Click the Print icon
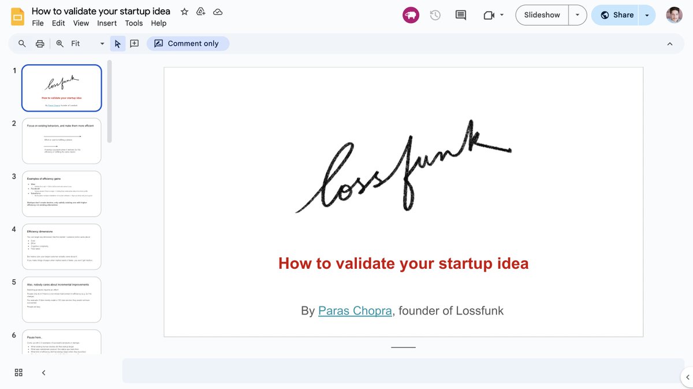 pos(40,43)
